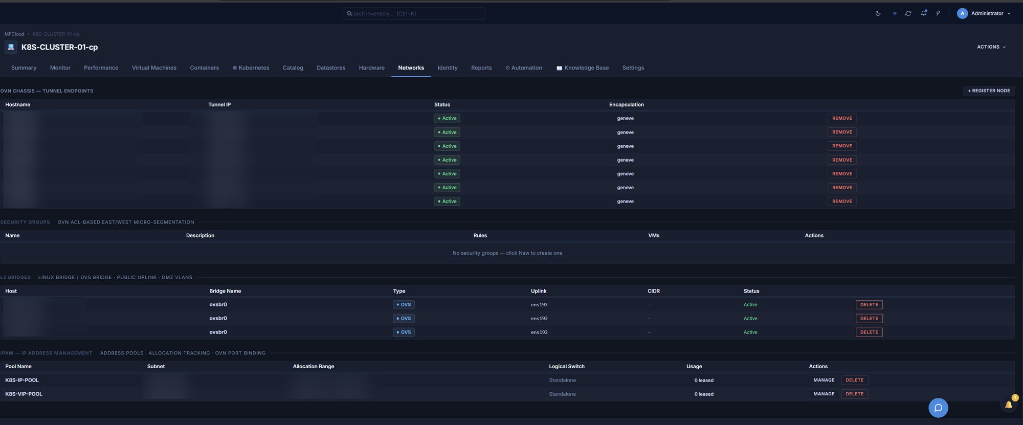Image resolution: width=1023 pixels, height=425 pixels.
Task: Click 0 leased in the K8S-VIP-POOL row
Action: tap(704, 394)
